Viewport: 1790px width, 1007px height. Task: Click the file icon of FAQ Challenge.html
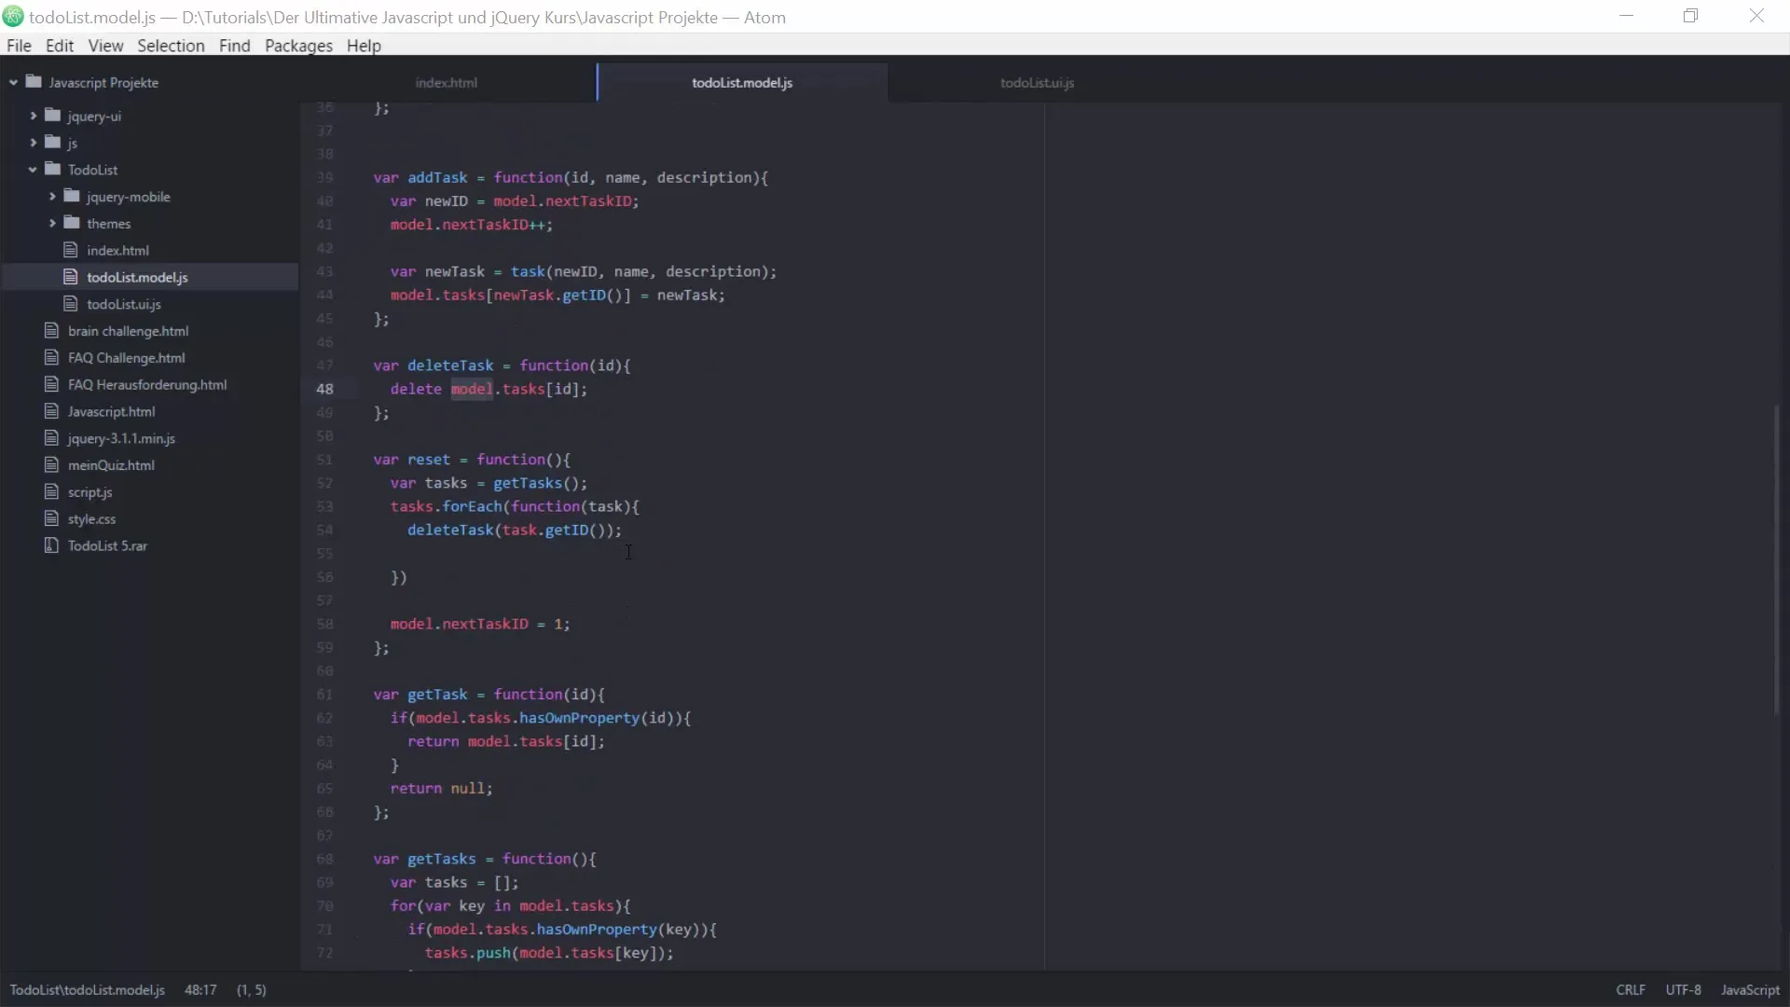(52, 358)
